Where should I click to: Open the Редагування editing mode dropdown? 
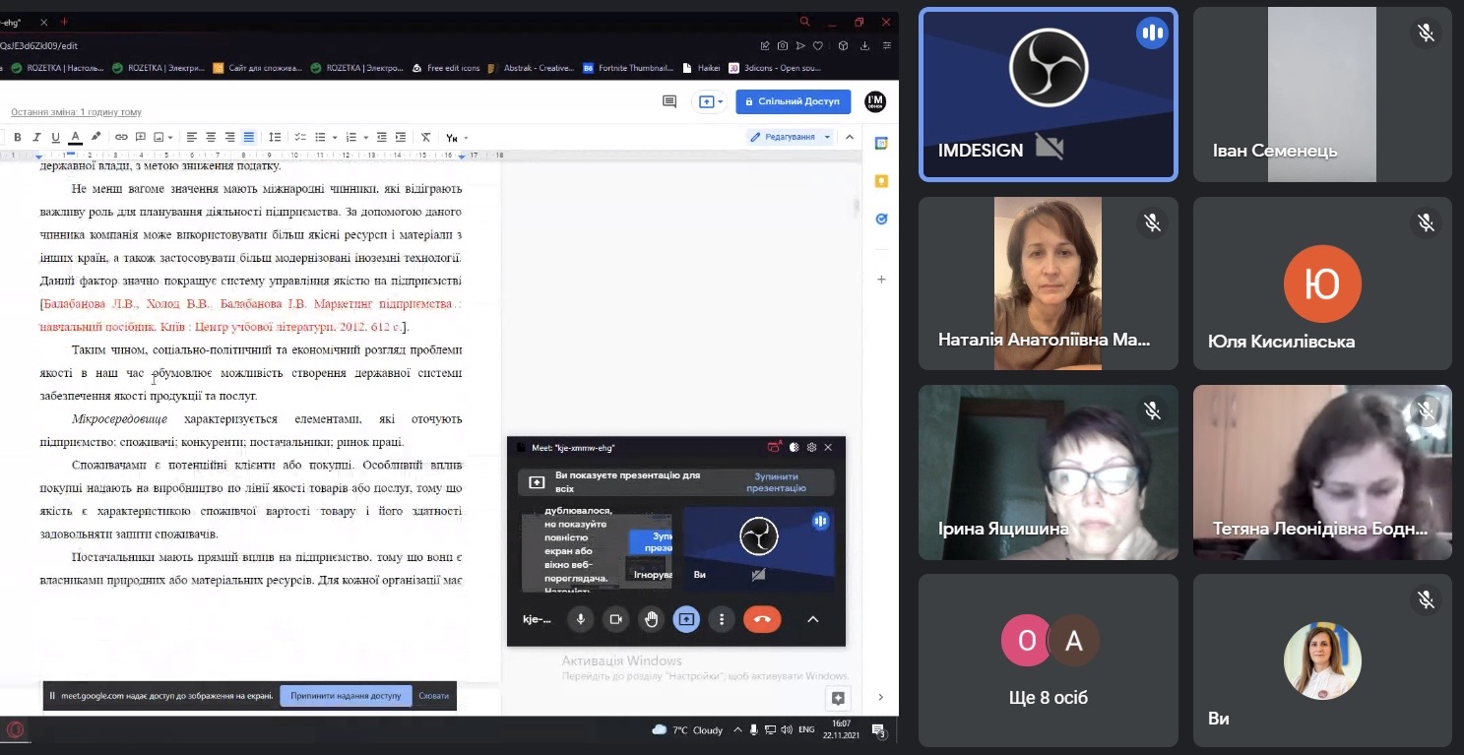pos(789,137)
